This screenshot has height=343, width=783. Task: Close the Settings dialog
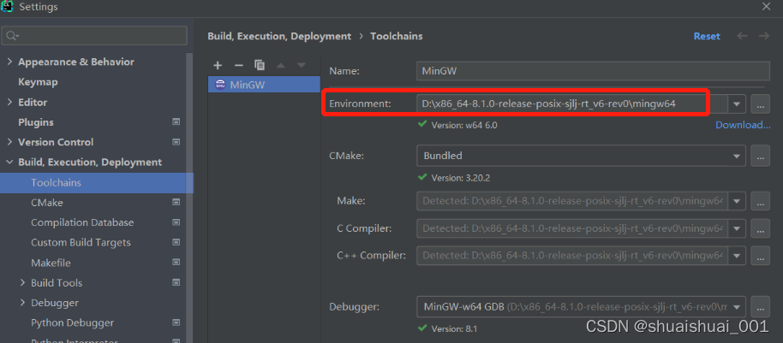click(x=766, y=7)
